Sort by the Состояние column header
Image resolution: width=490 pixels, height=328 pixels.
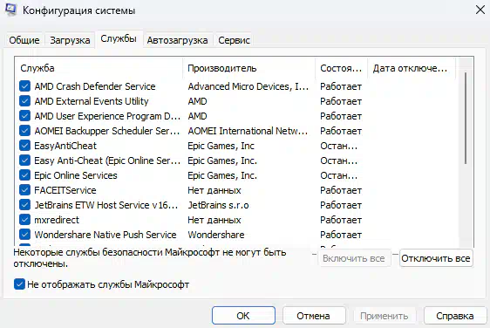tap(341, 68)
